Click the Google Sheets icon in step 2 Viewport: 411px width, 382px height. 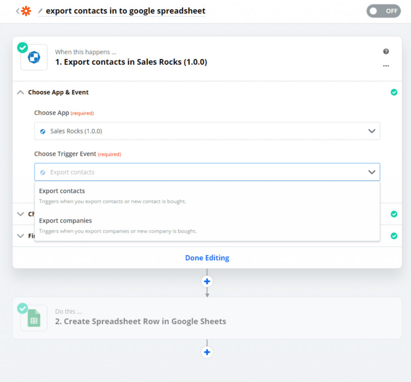34,318
